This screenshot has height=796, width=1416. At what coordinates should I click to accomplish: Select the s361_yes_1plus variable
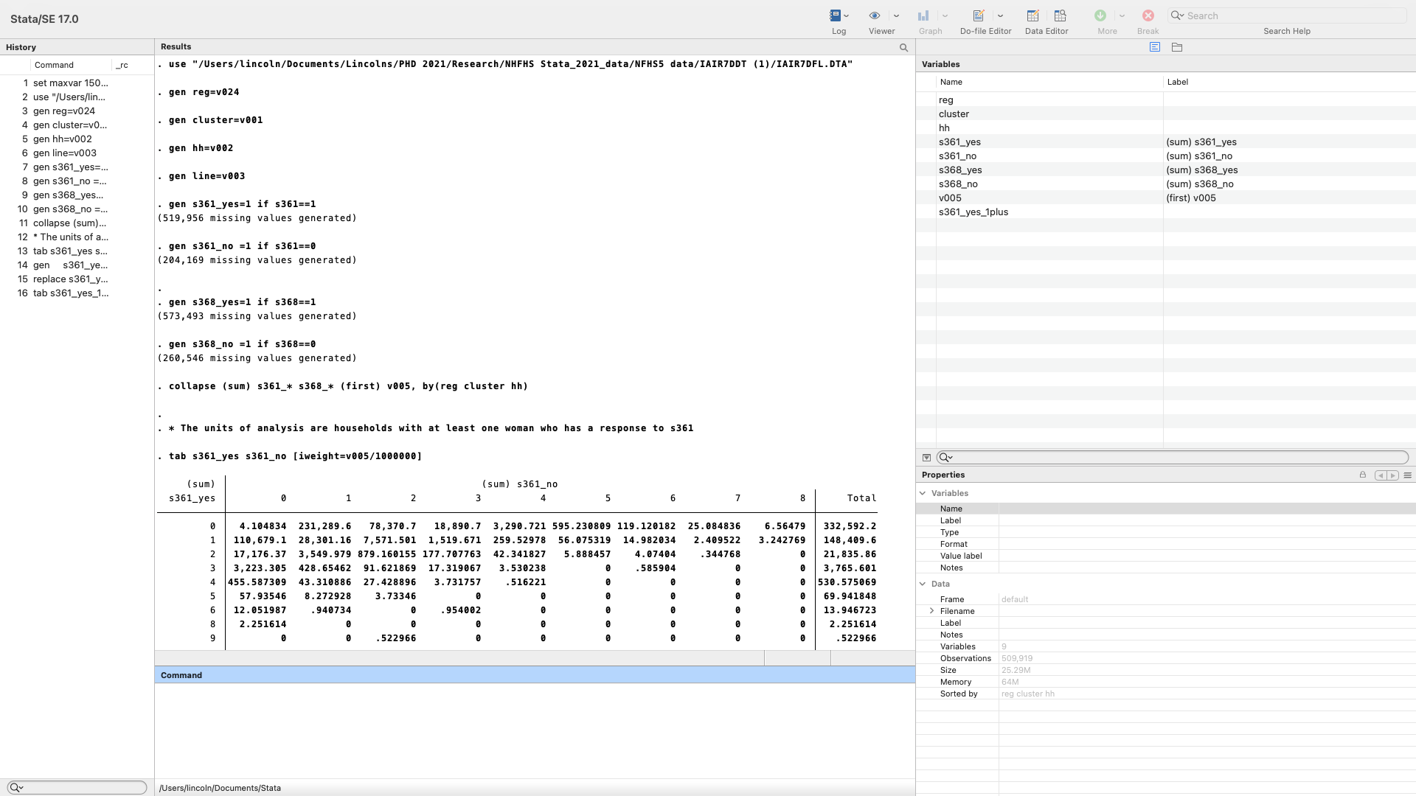point(973,212)
